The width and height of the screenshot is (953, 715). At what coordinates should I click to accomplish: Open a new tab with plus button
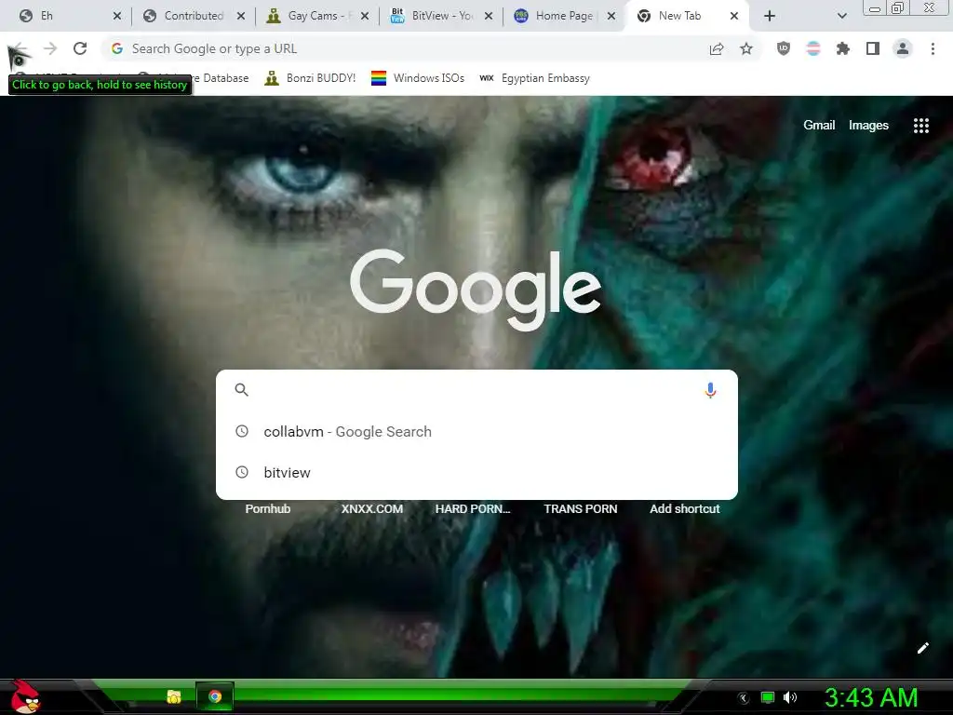click(x=770, y=16)
